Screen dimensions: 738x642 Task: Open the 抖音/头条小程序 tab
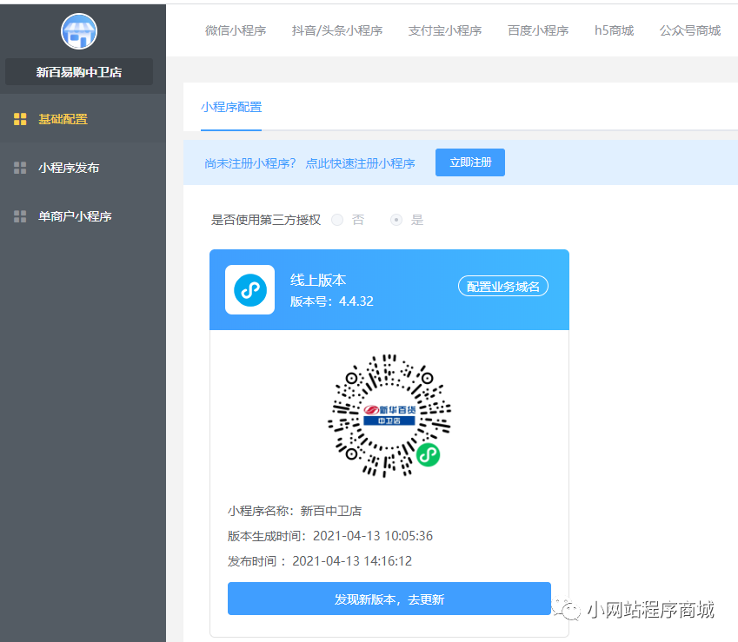click(x=337, y=30)
